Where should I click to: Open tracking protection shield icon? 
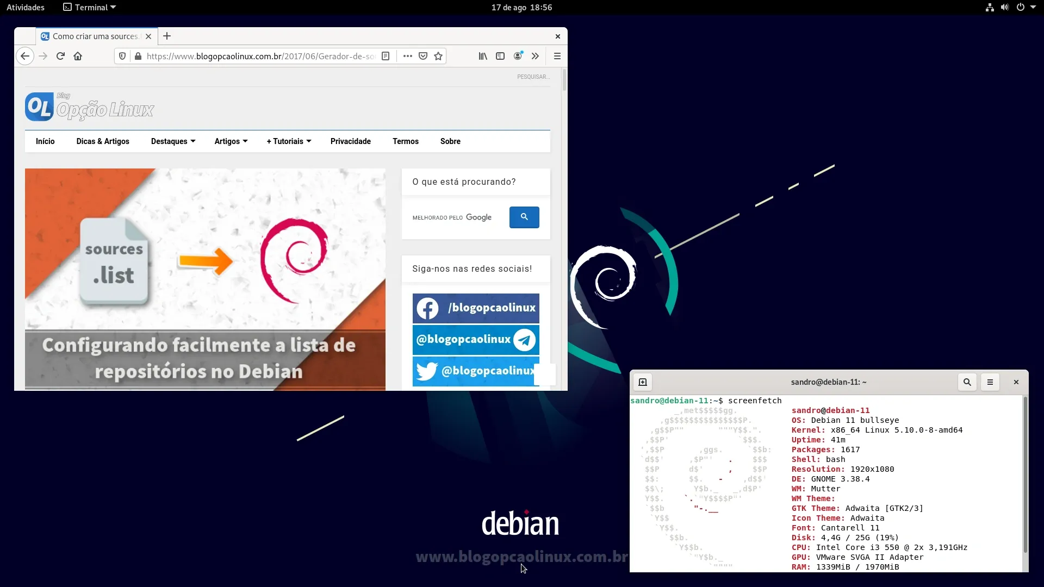(x=122, y=56)
